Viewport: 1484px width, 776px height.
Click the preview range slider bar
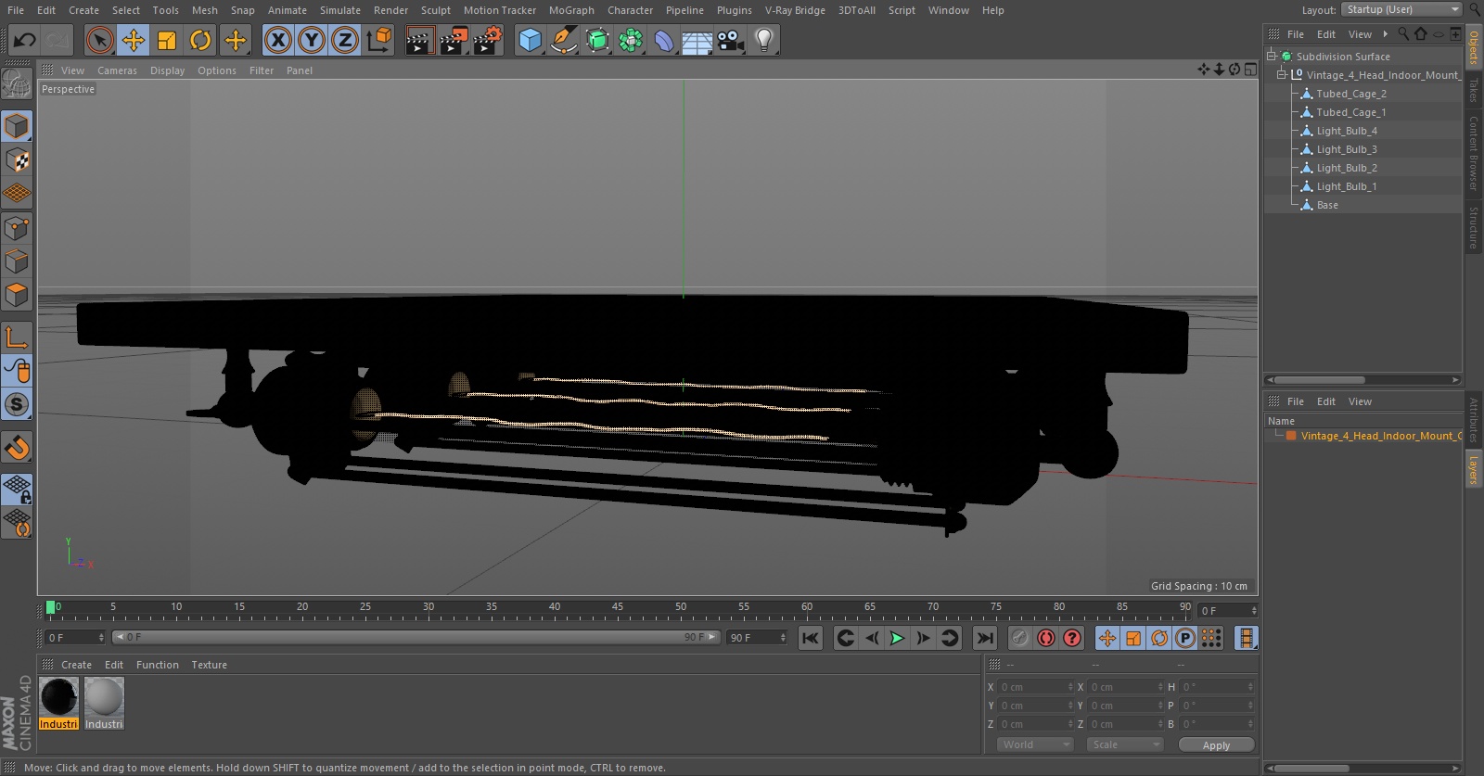[x=416, y=637]
